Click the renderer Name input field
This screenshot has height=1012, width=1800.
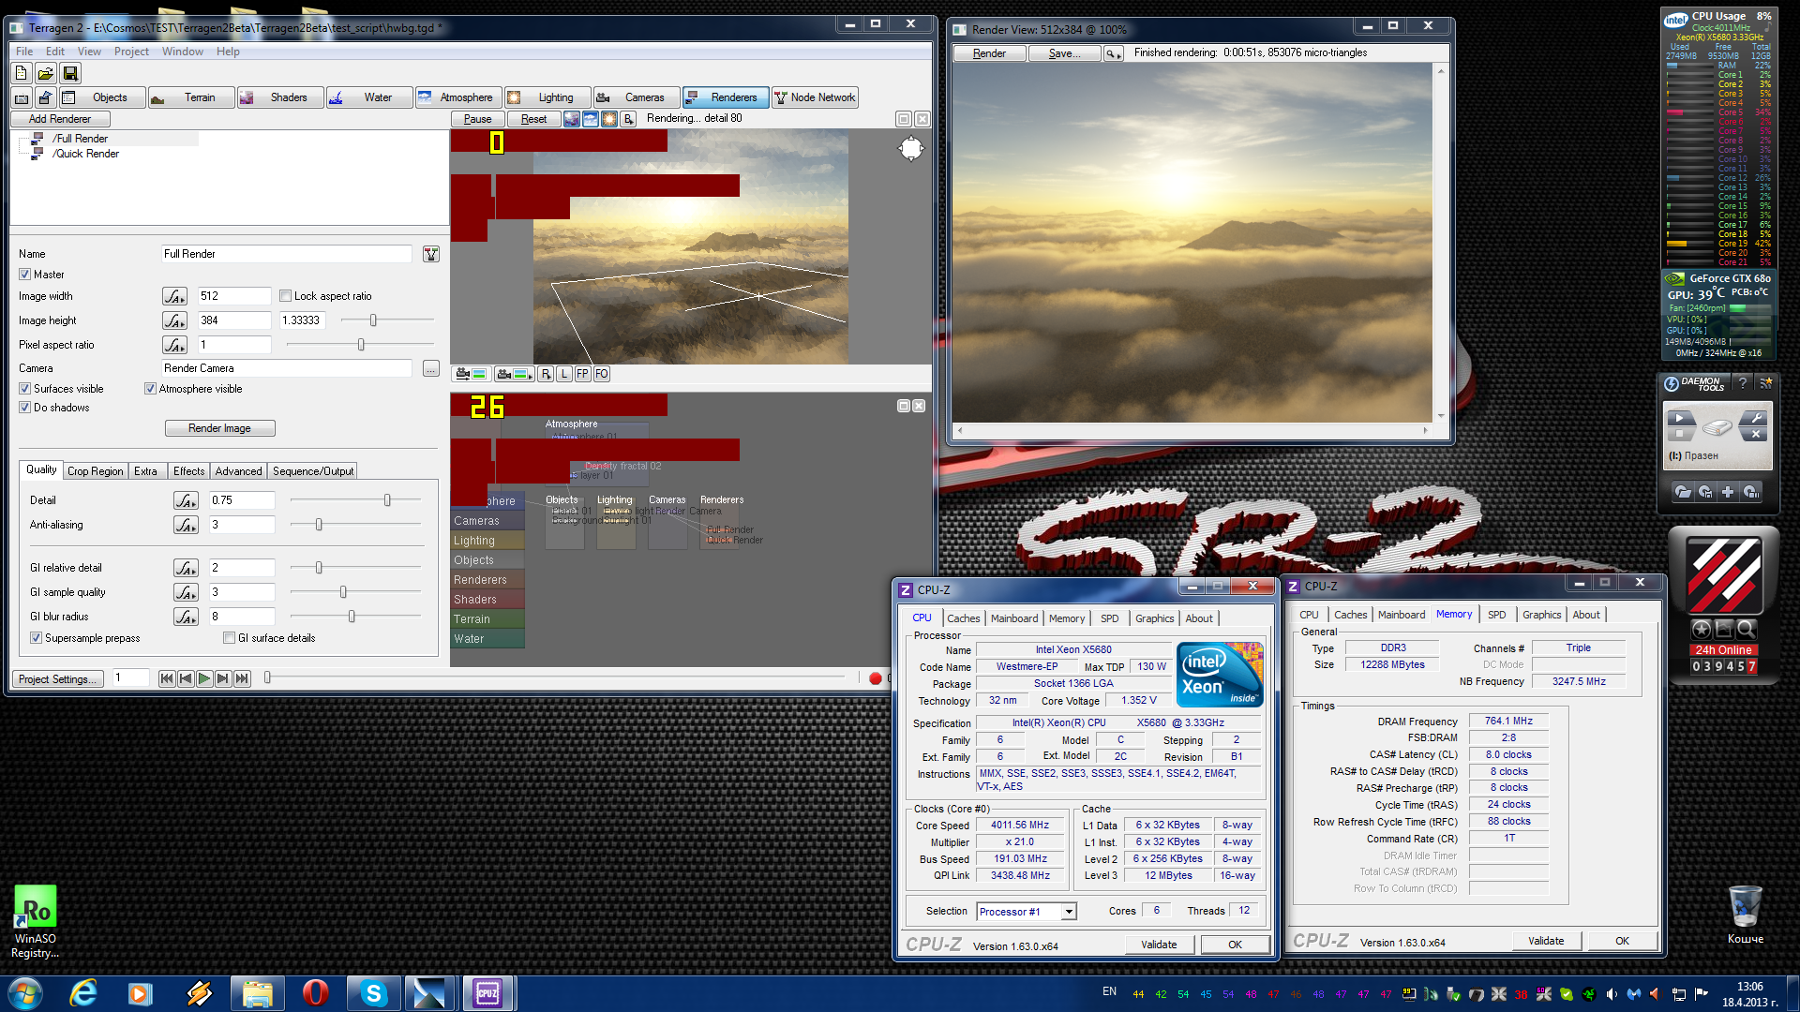pyautogui.click(x=287, y=254)
